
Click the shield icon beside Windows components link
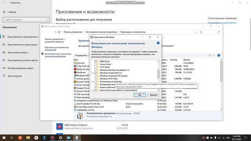(x=42, y=54)
